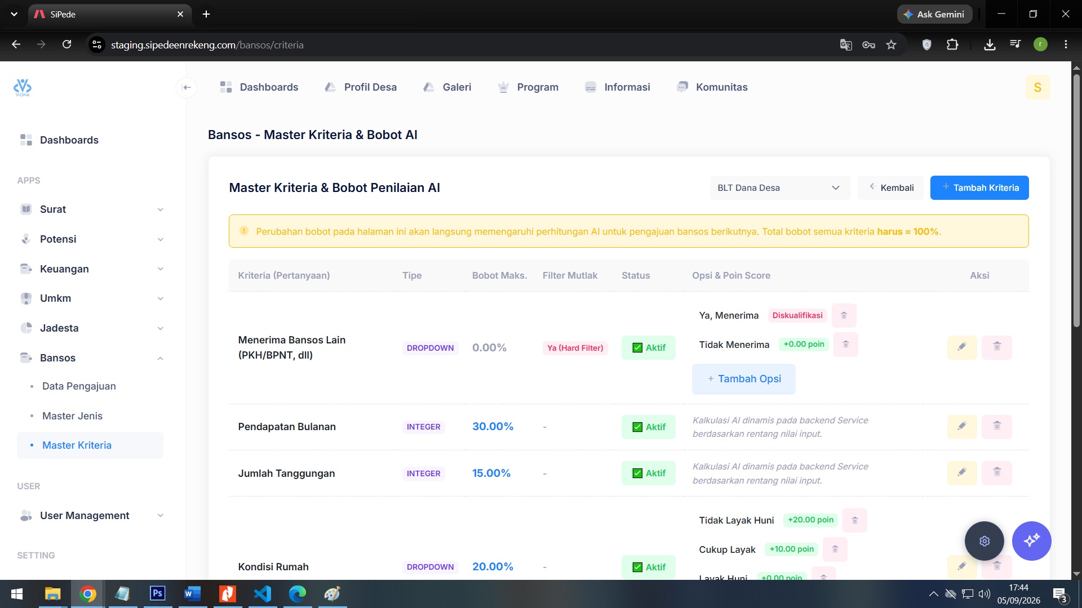Edit the Jumlah Tanggungan criterion
The height and width of the screenshot is (608, 1082).
tap(962, 472)
